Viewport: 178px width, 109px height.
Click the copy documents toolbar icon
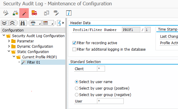[47, 13]
